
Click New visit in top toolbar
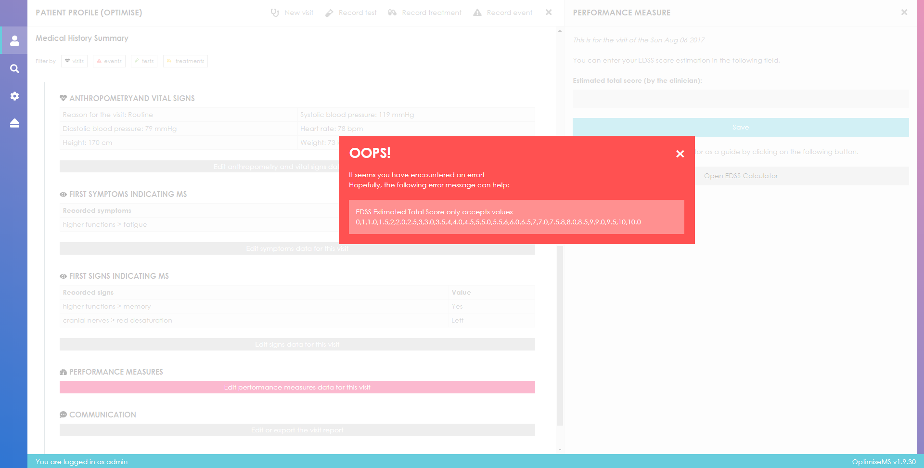[x=292, y=13]
